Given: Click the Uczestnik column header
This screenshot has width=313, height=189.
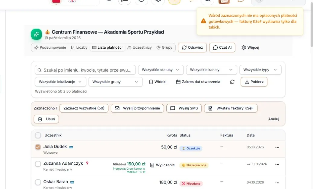Looking at the screenshot, I should click(x=53, y=135).
